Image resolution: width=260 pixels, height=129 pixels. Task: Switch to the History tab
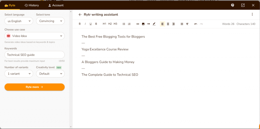click(x=32, y=5)
